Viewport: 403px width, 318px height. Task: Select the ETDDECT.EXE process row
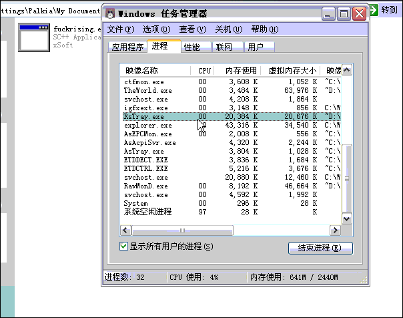click(x=232, y=160)
